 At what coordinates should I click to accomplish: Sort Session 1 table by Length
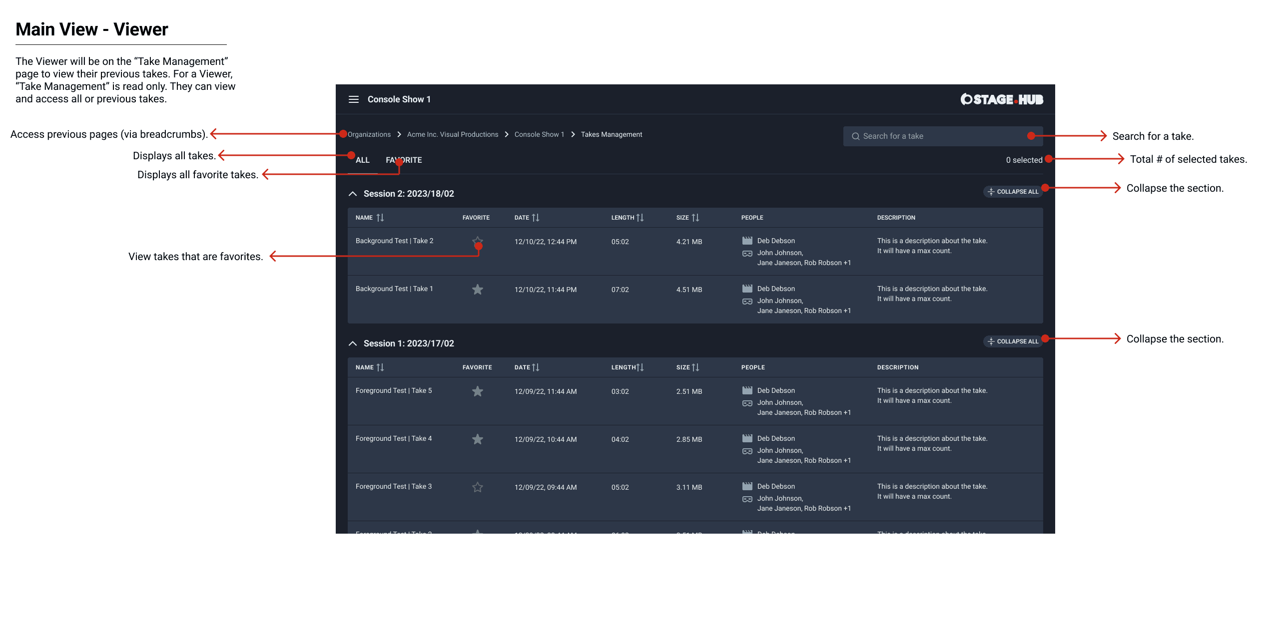640,367
